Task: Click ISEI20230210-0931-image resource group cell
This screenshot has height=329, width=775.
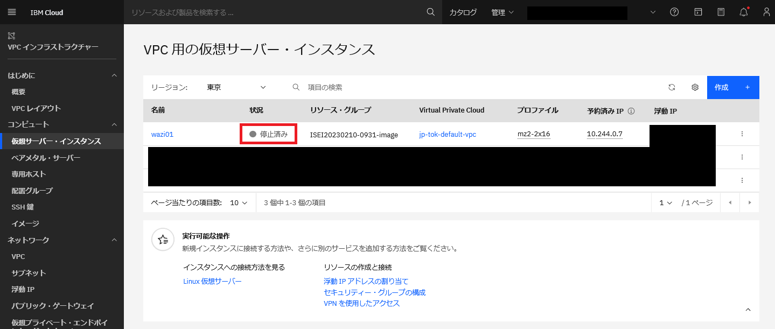Action: point(354,135)
